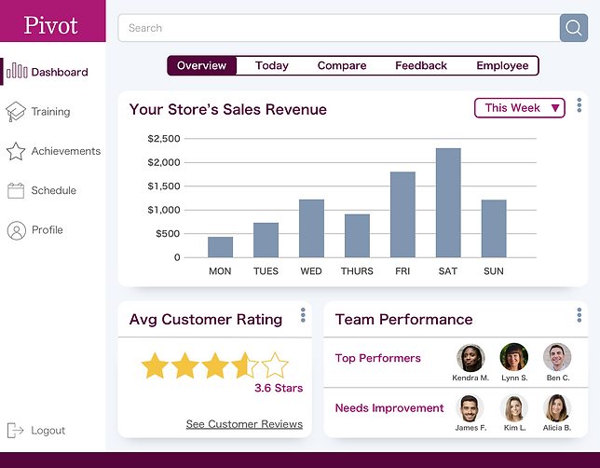Select James F.'s avatar
This screenshot has height=468, width=600.
[470, 408]
